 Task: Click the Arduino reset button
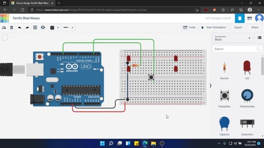(40, 57)
